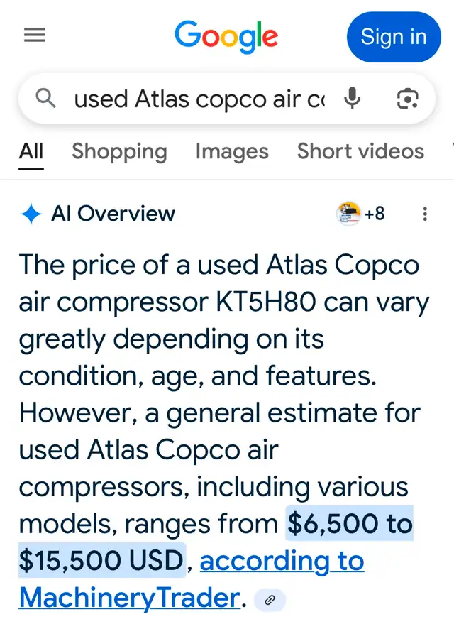
Task: Switch to the Shopping tab
Action: pos(119,152)
